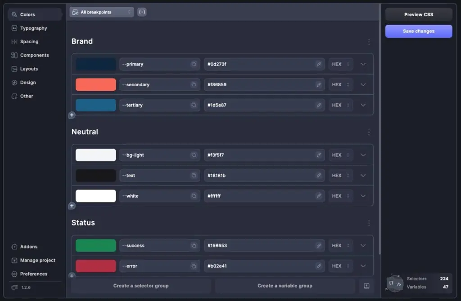Viewport: 461px width, 301px height.
Task: Click the #18181b hex value field
Action: click(264, 176)
